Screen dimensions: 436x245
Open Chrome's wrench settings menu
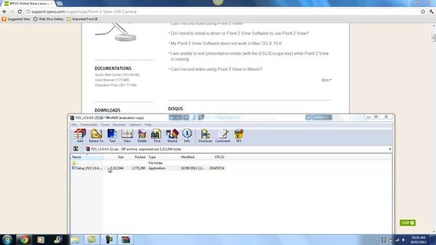[431, 12]
